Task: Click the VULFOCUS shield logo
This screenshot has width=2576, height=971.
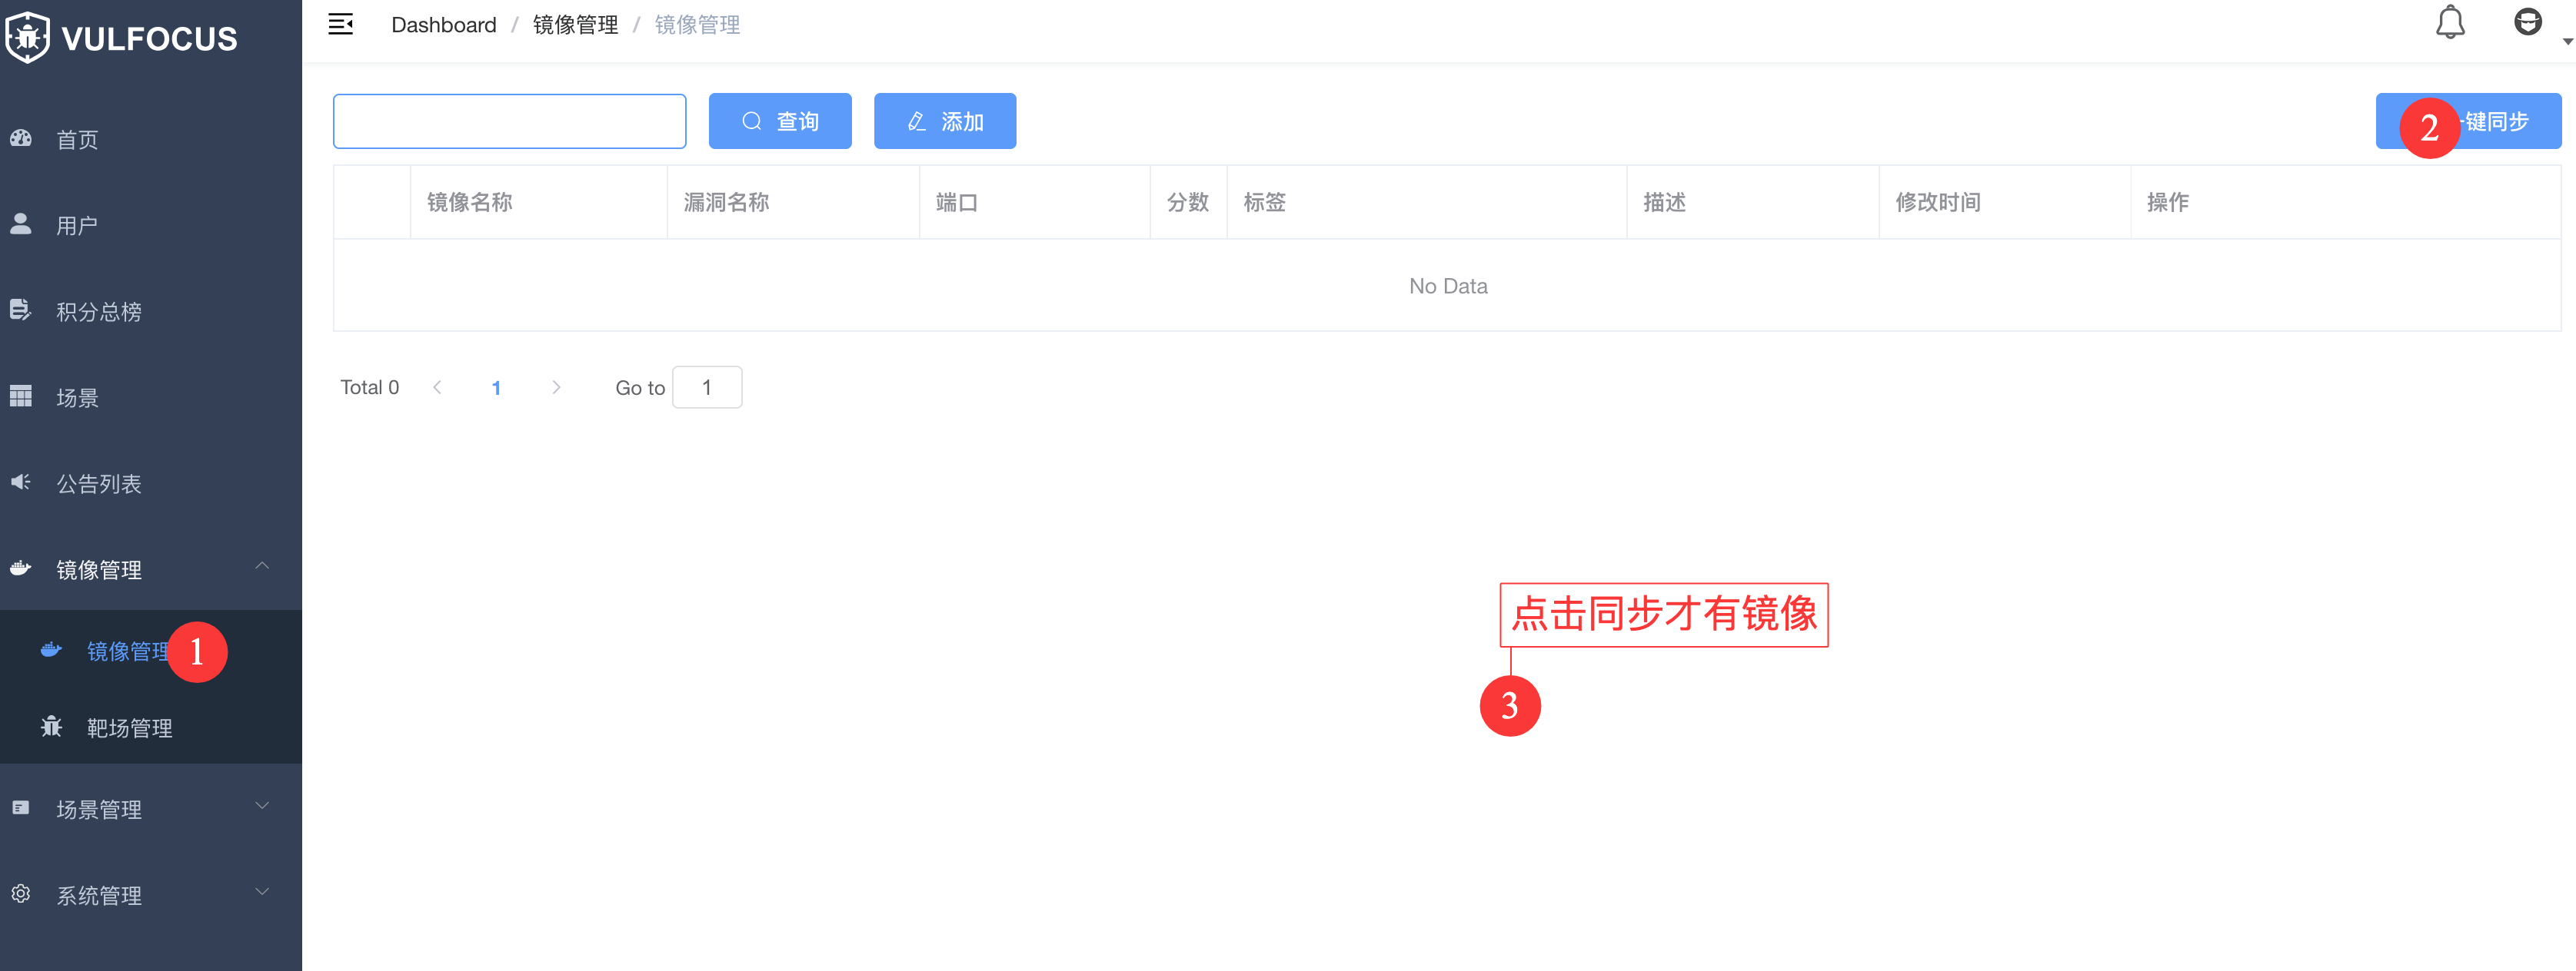Action: point(27,38)
